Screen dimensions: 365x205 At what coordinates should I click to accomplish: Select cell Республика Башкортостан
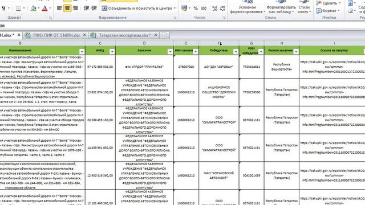point(282,67)
